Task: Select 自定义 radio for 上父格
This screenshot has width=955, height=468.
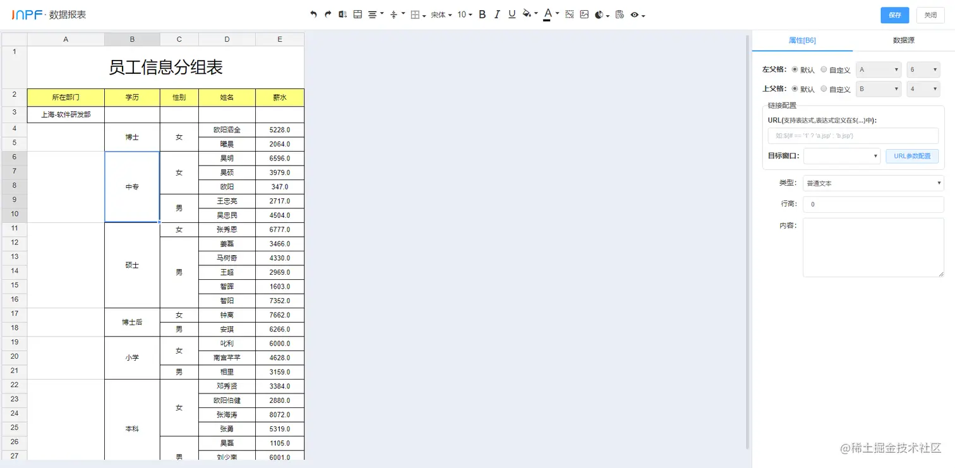Action: [x=824, y=89]
